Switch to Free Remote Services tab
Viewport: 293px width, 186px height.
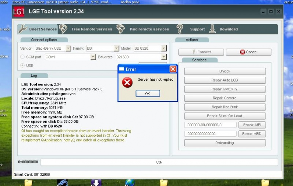pyautogui.click(x=92, y=29)
